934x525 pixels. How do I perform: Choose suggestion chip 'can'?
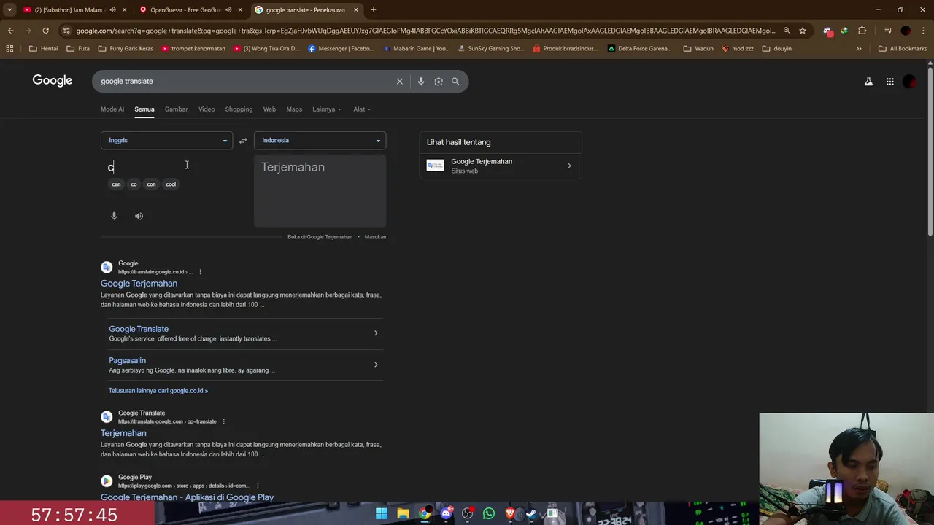(x=116, y=184)
